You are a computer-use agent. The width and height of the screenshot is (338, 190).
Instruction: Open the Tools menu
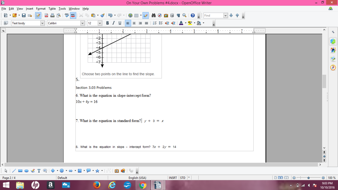(x=62, y=9)
